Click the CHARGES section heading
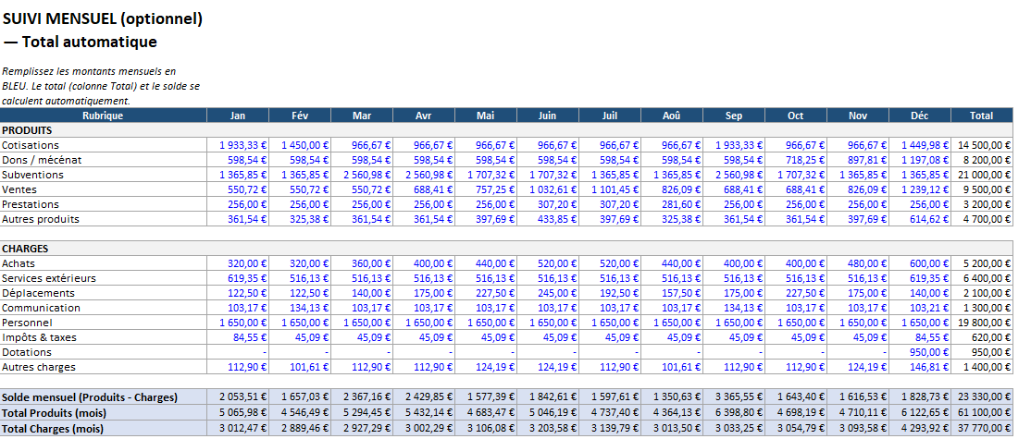1031x439 pixels. coord(25,249)
